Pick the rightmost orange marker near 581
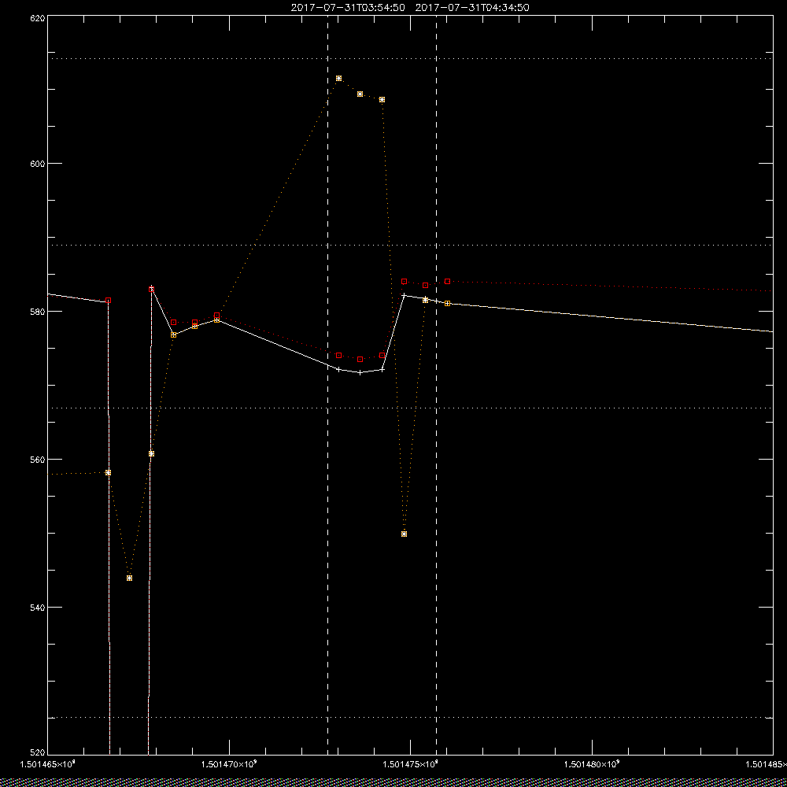This screenshot has width=787, height=787. [x=447, y=303]
